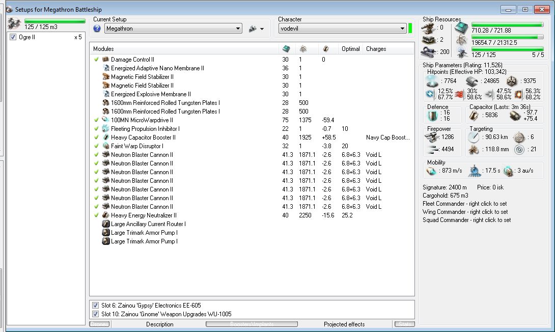Viewport: 555px width, 332px height.
Task: Click the Modules column header
Action: [x=184, y=49]
